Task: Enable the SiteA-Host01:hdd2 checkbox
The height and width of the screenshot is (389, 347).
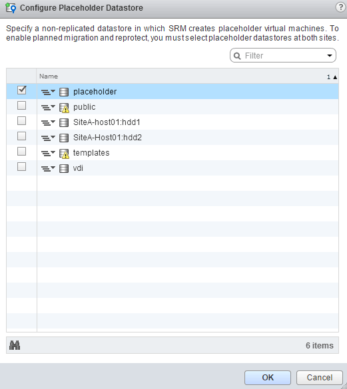Action: tap(21, 136)
